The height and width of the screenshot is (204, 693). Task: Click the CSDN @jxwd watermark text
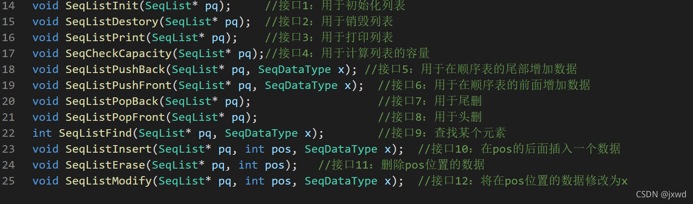(x=661, y=195)
